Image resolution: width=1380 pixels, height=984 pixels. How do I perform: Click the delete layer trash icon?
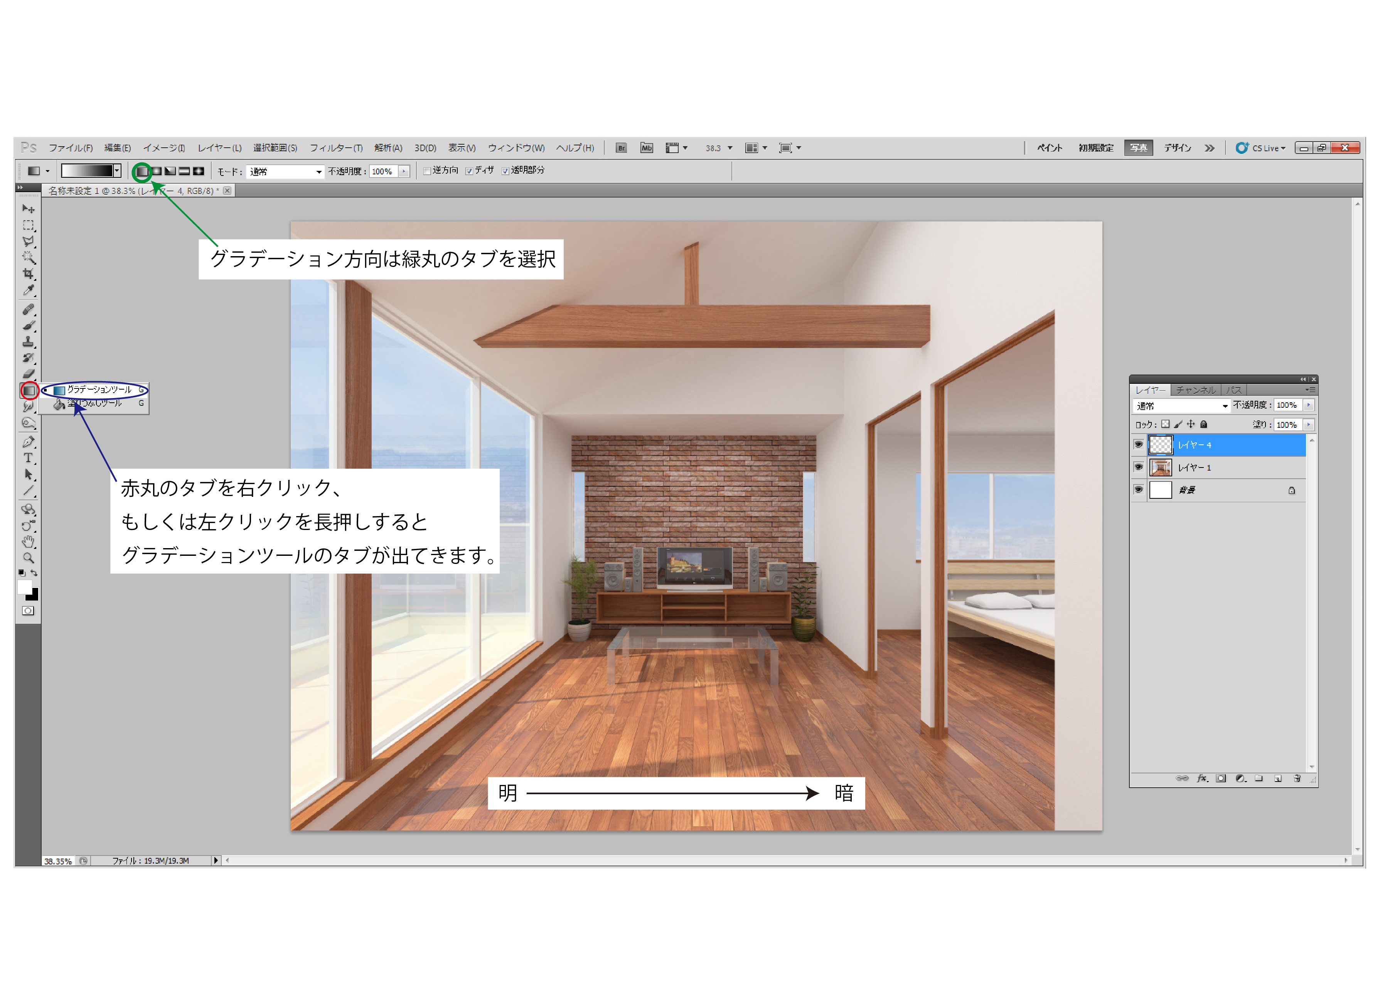click(x=1297, y=778)
